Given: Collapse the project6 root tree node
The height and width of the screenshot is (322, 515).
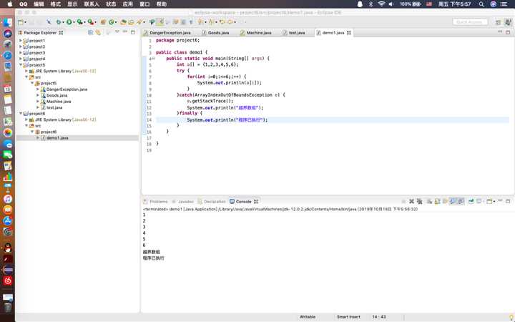Looking at the screenshot, I should (x=20, y=114).
